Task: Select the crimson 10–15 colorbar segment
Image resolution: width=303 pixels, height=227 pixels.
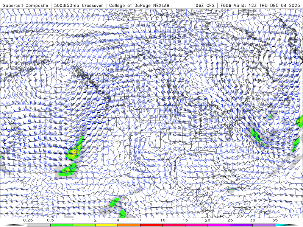Action: click(x=174, y=225)
